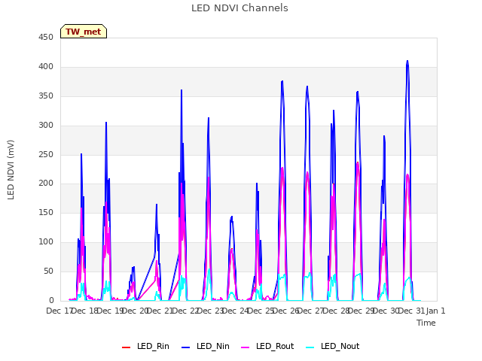Toggle the LED_Rin legend entry
Viewport: 482px width, 361px height.
145,346
